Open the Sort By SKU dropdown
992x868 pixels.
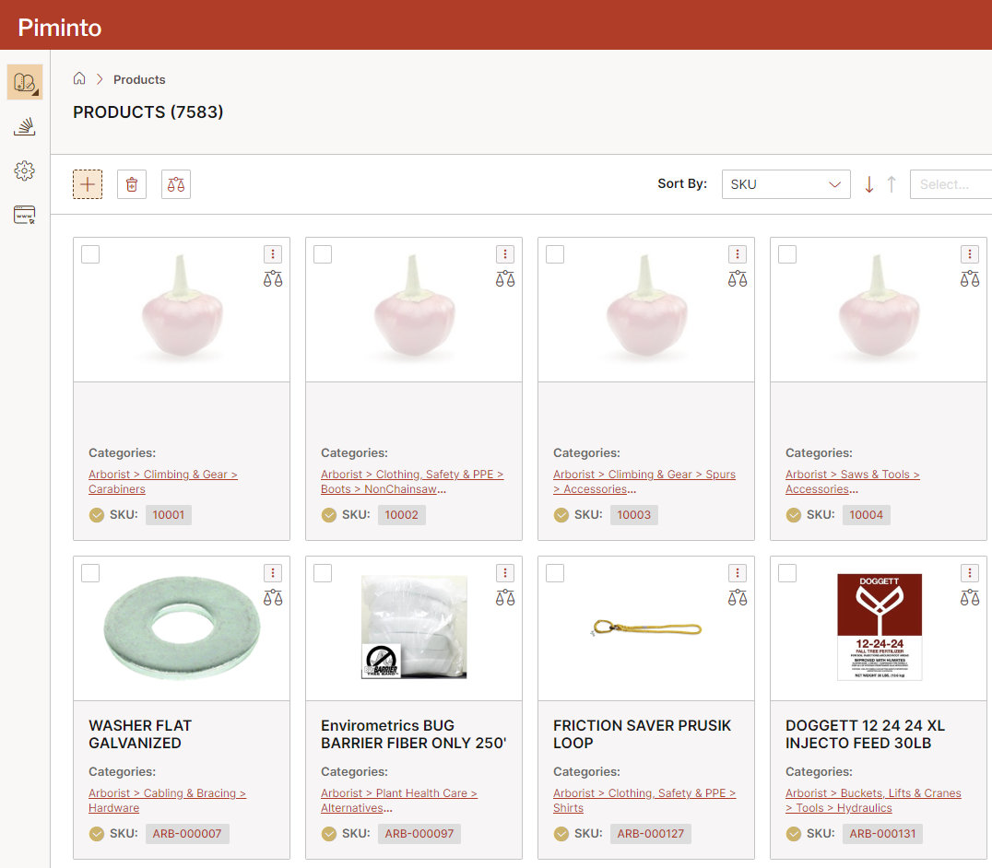(785, 184)
